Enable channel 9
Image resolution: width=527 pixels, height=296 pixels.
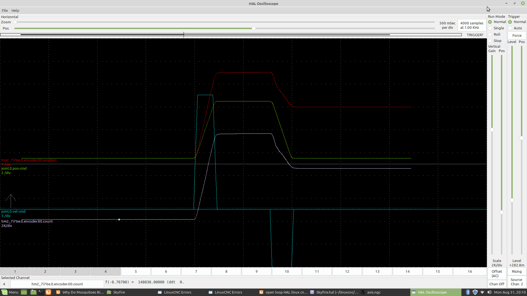tap(257, 271)
